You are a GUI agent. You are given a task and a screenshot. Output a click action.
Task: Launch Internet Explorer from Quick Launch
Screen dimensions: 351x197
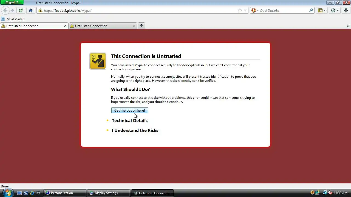[32, 193]
